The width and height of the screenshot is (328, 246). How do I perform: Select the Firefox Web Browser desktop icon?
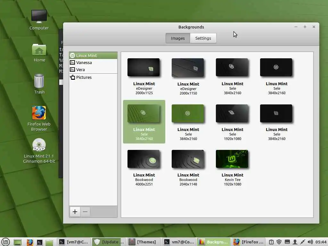coord(39,119)
